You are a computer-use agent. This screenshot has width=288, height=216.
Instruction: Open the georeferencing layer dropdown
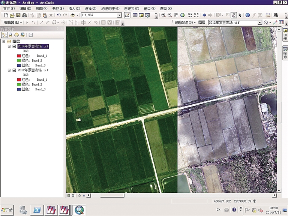[x=259, y=22]
